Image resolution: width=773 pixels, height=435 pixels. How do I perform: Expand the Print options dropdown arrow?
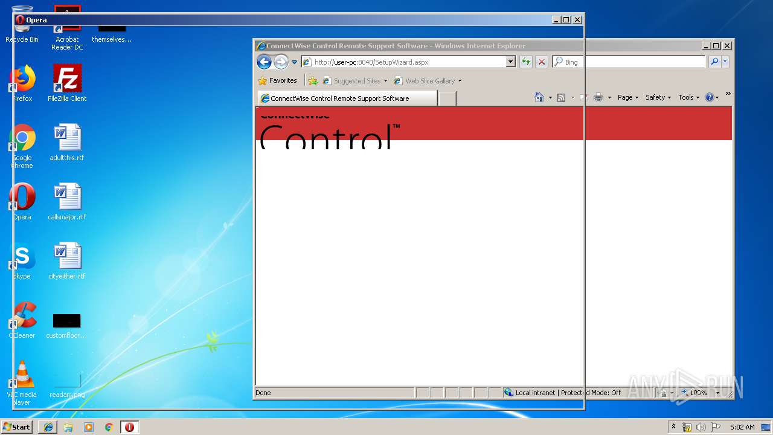click(609, 98)
